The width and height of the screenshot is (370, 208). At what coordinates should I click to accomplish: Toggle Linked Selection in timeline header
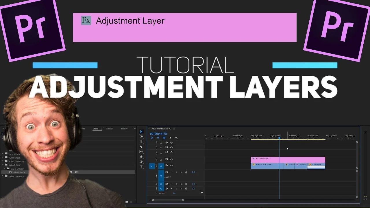pos(164,138)
